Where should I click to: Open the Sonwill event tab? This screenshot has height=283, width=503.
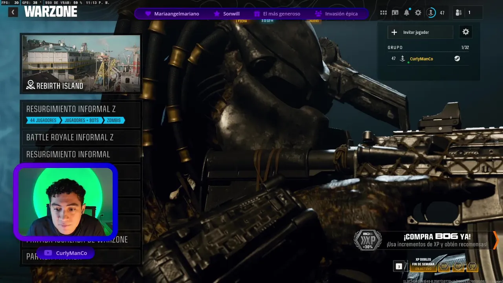(x=227, y=14)
